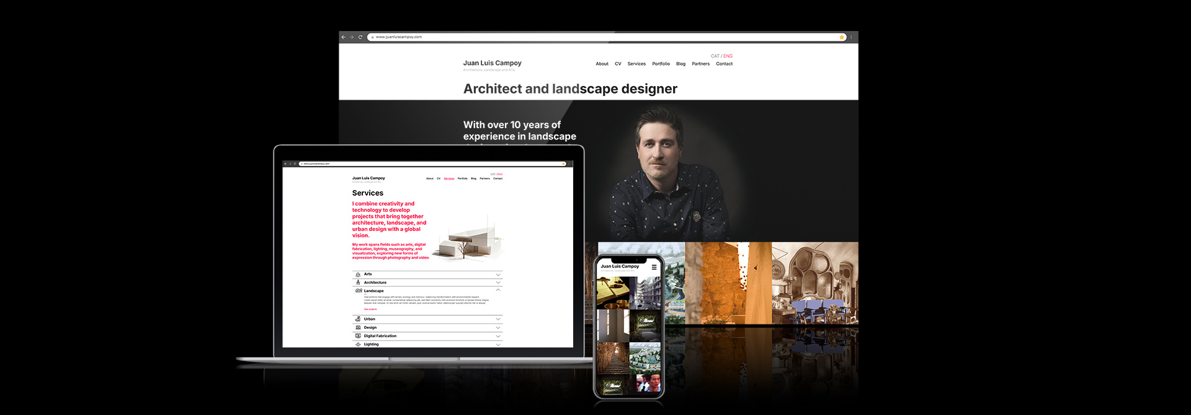Click the back arrow in the large browser
The height and width of the screenshot is (415, 1191).
pyautogui.click(x=344, y=37)
